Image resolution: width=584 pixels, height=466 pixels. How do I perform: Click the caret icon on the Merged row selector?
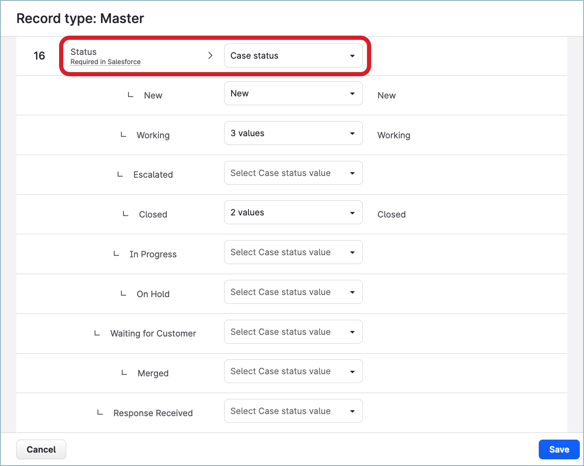tap(352, 371)
